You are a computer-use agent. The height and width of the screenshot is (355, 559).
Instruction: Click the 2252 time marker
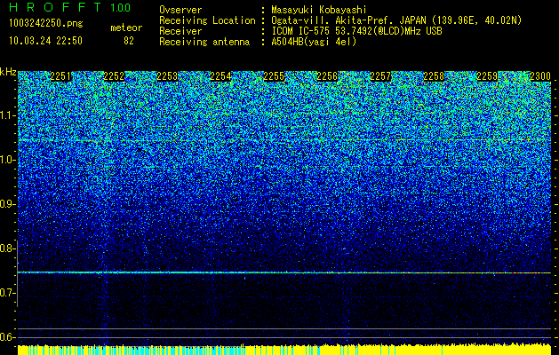pos(114,76)
